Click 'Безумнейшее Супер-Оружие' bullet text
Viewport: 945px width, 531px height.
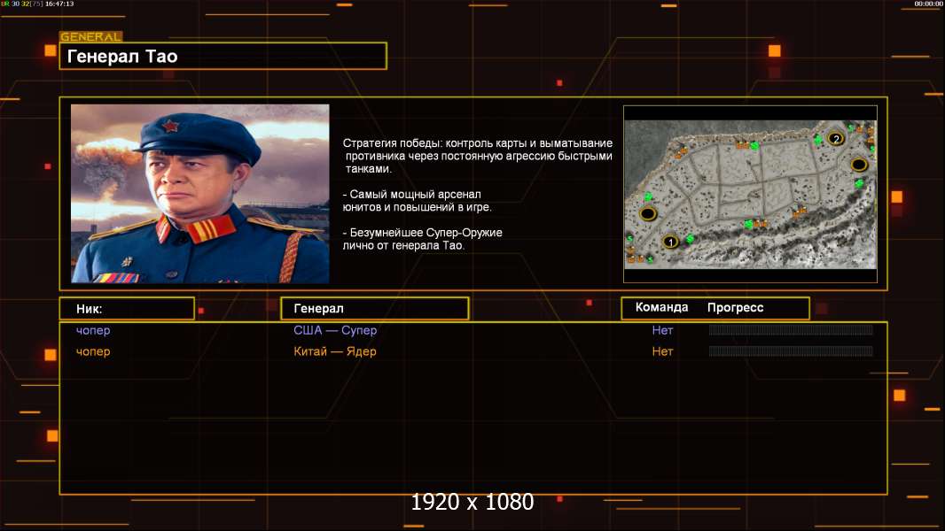click(x=423, y=239)
